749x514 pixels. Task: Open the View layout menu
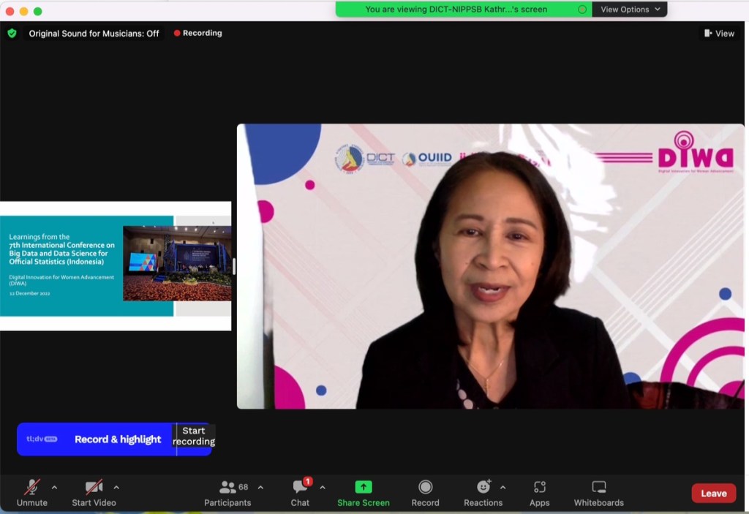[x=719, y=33]
